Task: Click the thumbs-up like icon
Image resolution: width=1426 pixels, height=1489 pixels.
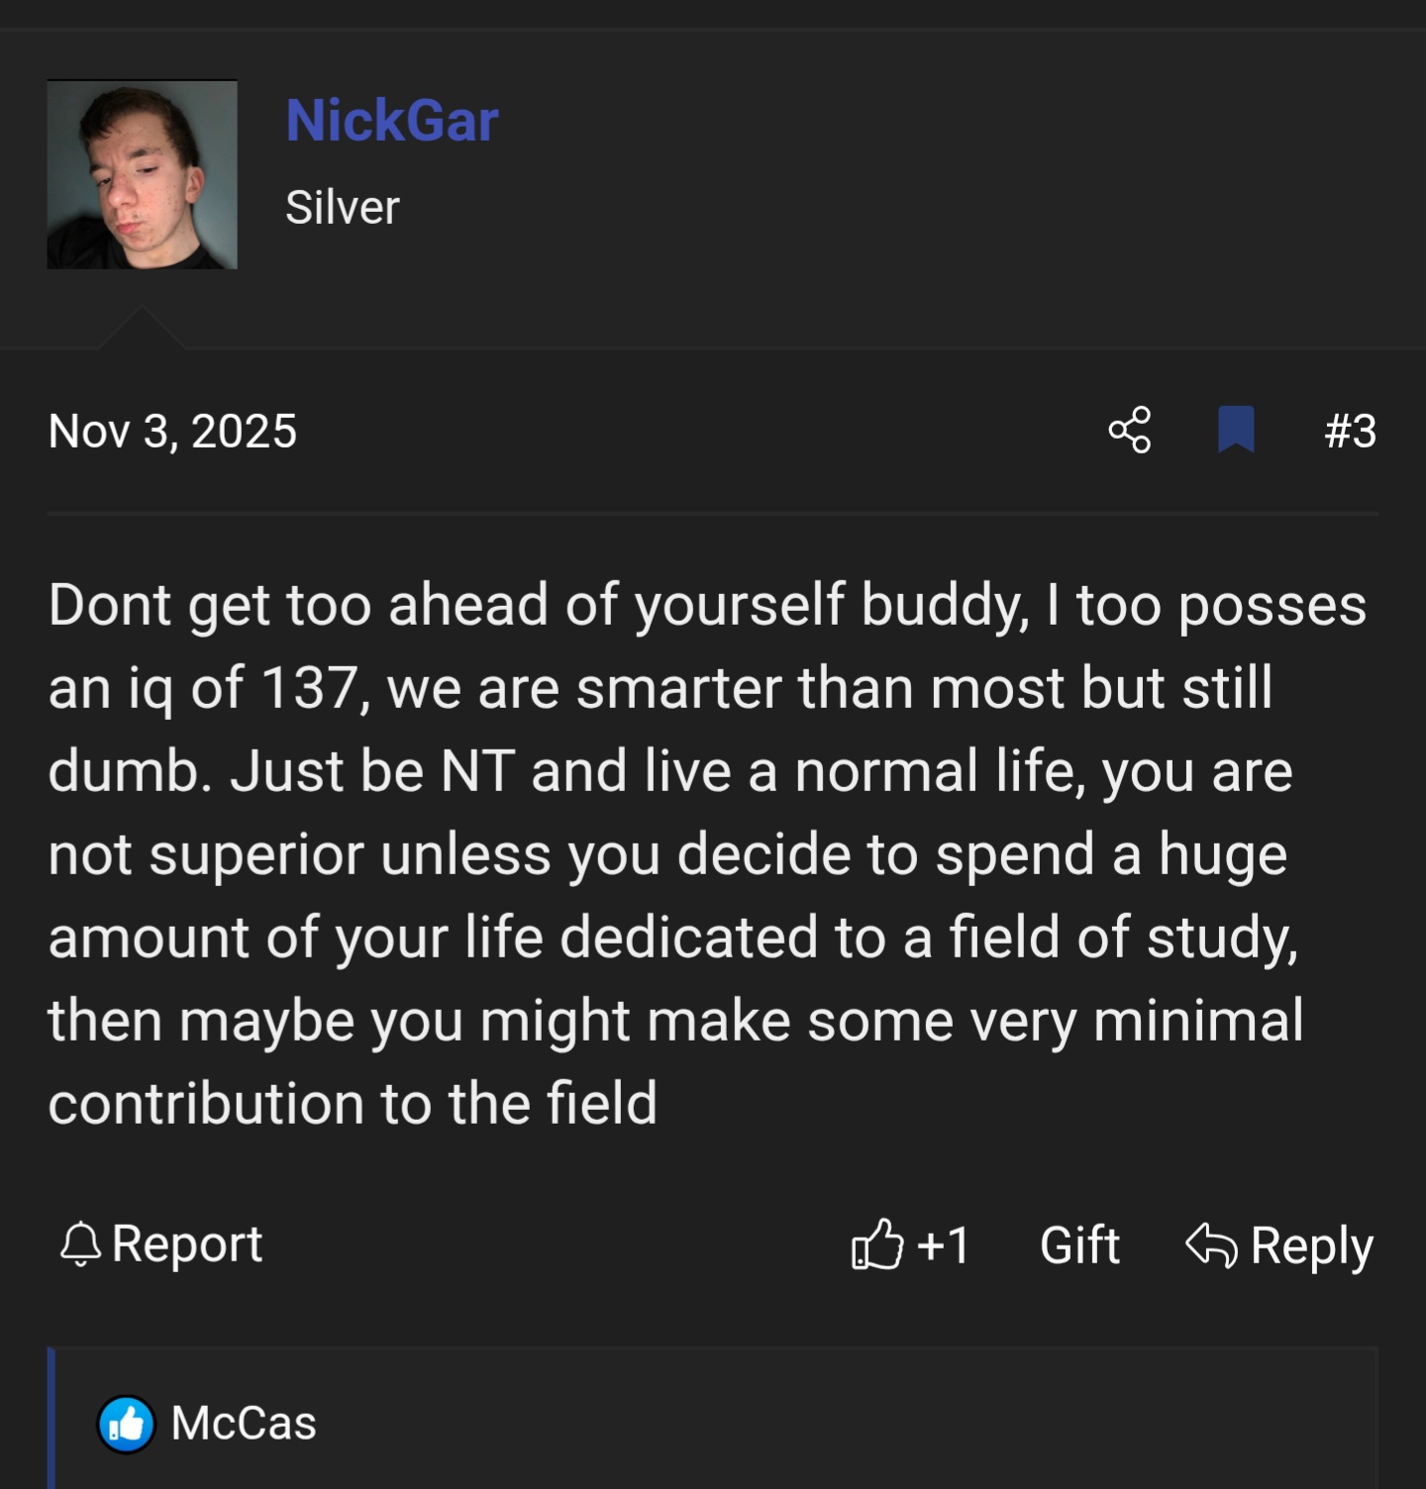Action: coord(877,1244)
